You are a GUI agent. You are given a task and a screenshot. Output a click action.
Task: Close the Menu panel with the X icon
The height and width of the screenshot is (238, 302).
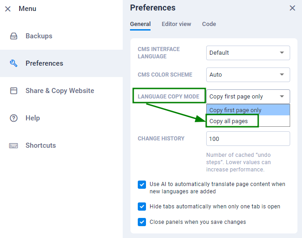click(8, 9)
